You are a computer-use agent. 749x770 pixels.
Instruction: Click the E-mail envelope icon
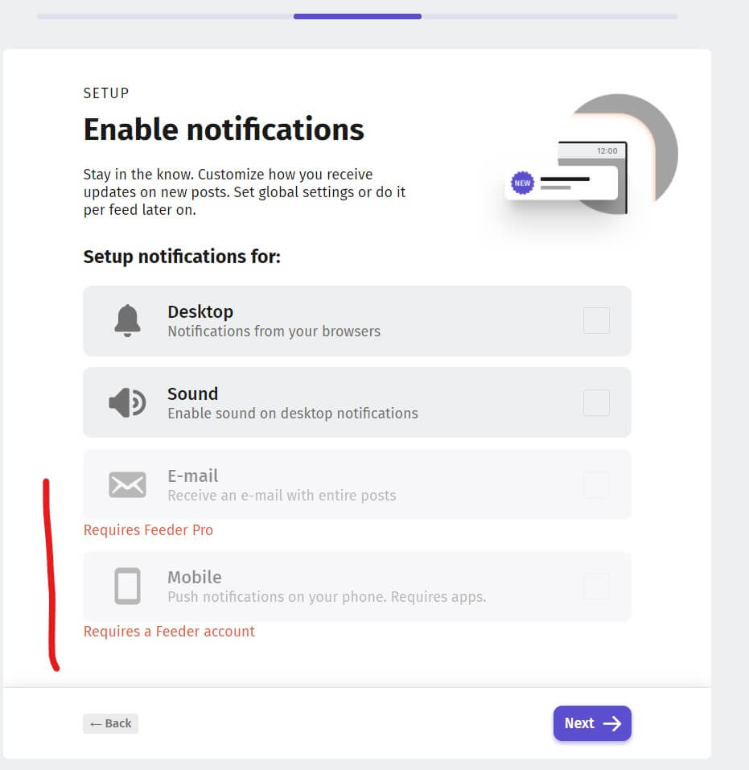pos(127,484)
